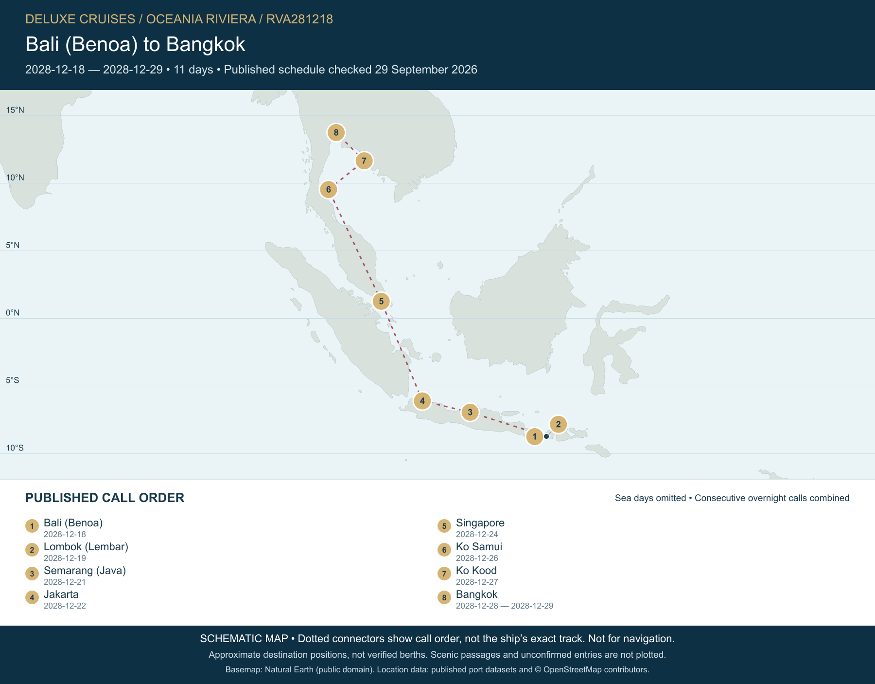Screen dimensions: 875x684
Task: Click the '2028-12-18 — 2028-12-29 • 11 days' subtitle
Action: point(119,70)
